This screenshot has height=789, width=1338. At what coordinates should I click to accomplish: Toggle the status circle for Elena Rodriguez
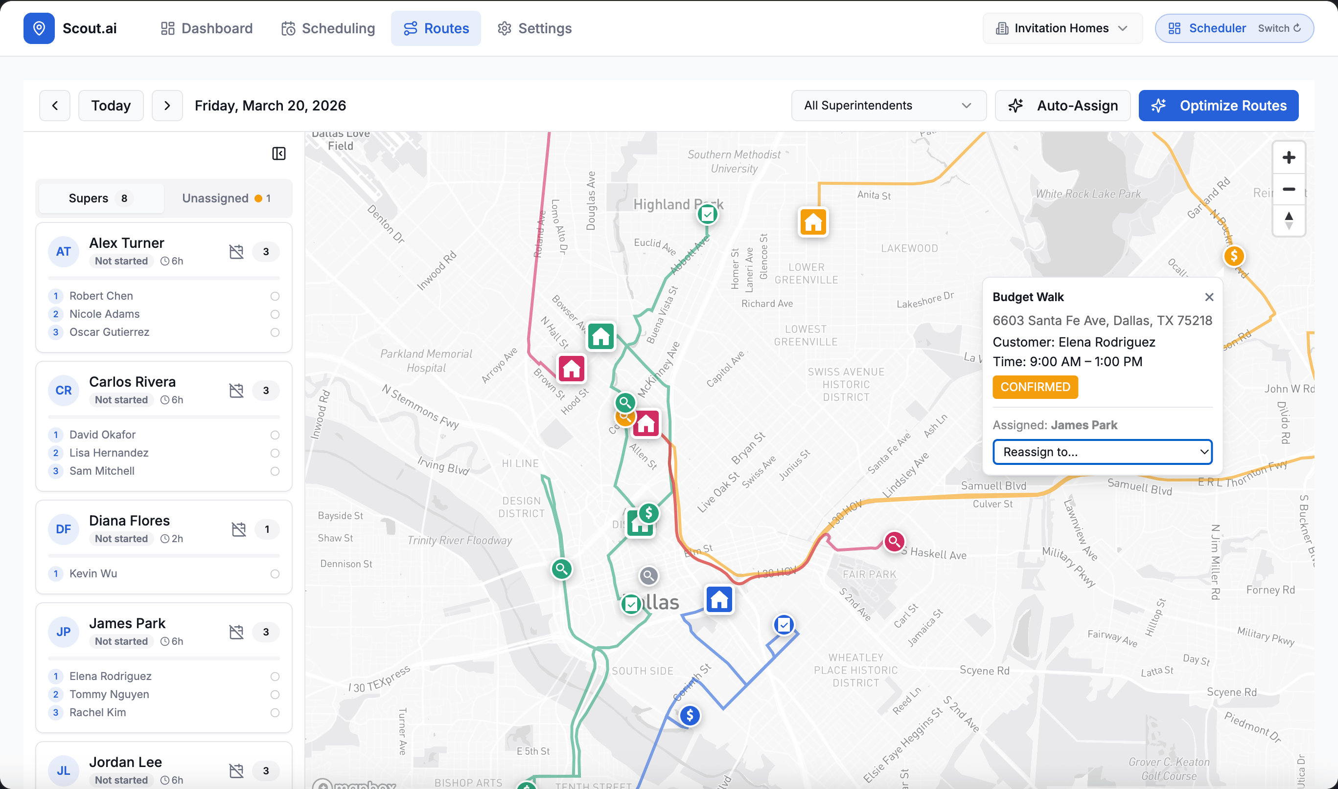[x=275, y=676]
